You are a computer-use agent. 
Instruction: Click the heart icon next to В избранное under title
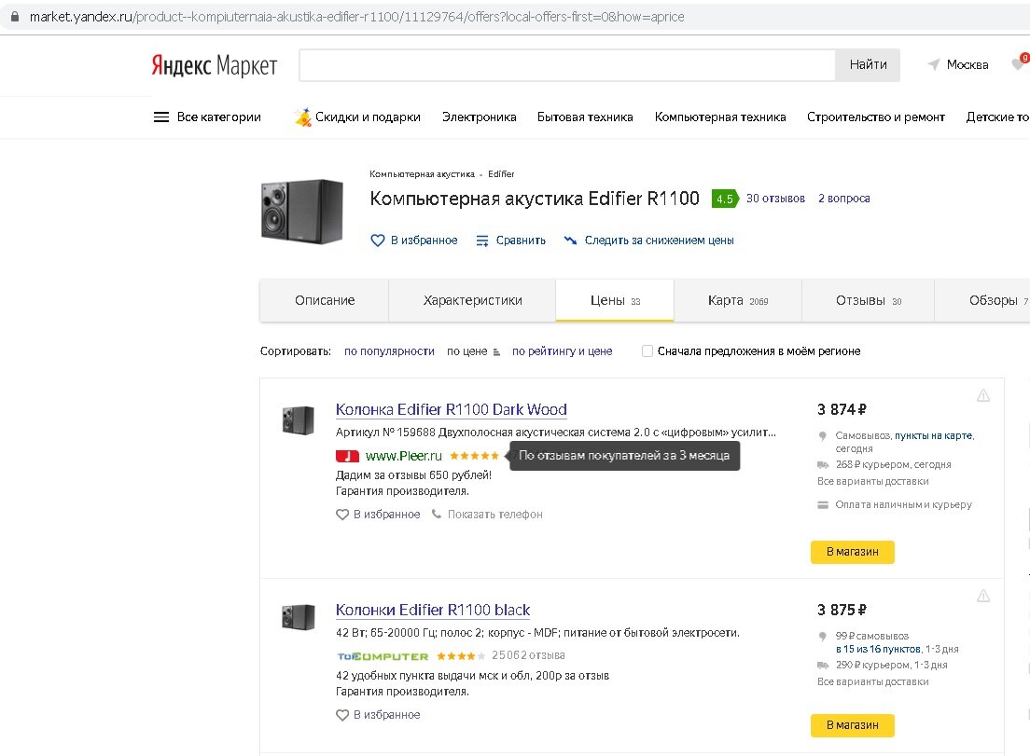point(378,241)
